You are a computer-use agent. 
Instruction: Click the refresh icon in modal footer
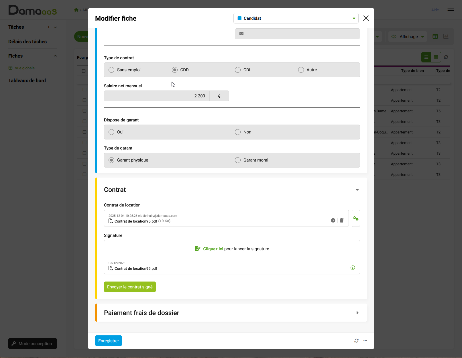pos(356,341)
